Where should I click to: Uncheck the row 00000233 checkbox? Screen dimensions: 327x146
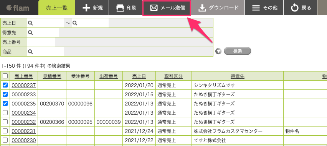pyautogui.click(x=5, y=94)
